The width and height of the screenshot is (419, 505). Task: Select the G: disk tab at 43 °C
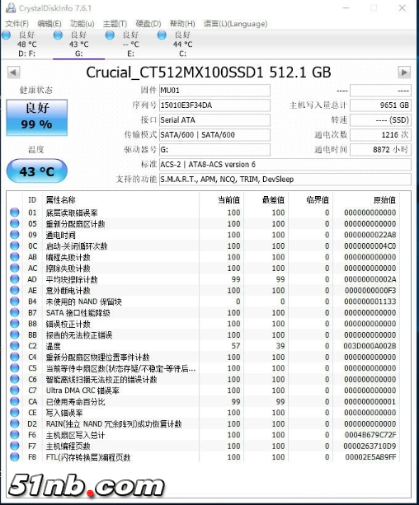[x=78, y=44]
